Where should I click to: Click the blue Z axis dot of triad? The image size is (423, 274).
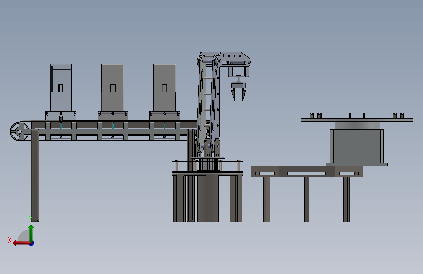coord(32,244)
